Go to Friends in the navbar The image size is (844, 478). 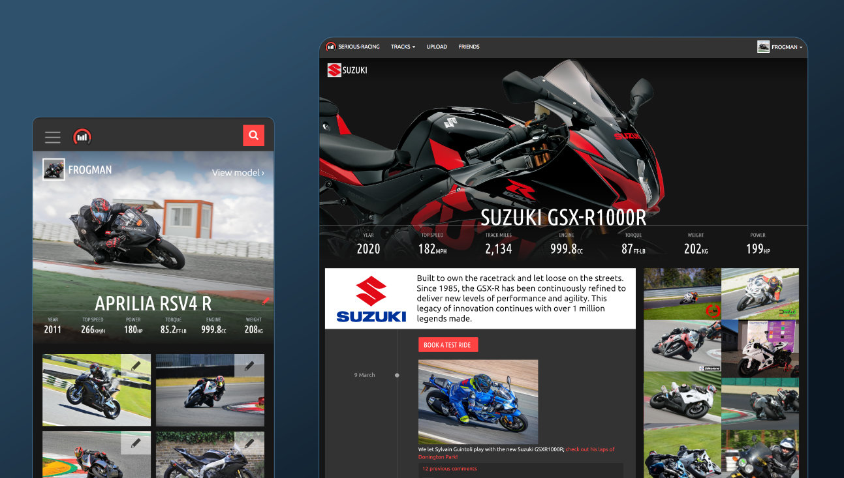(x=469, y=47)
